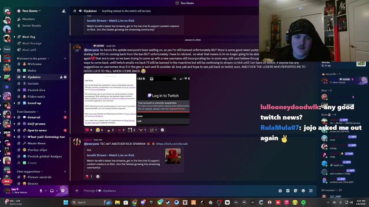Open the Socials channel
The image size is (369, 207).
coord(42,83)
